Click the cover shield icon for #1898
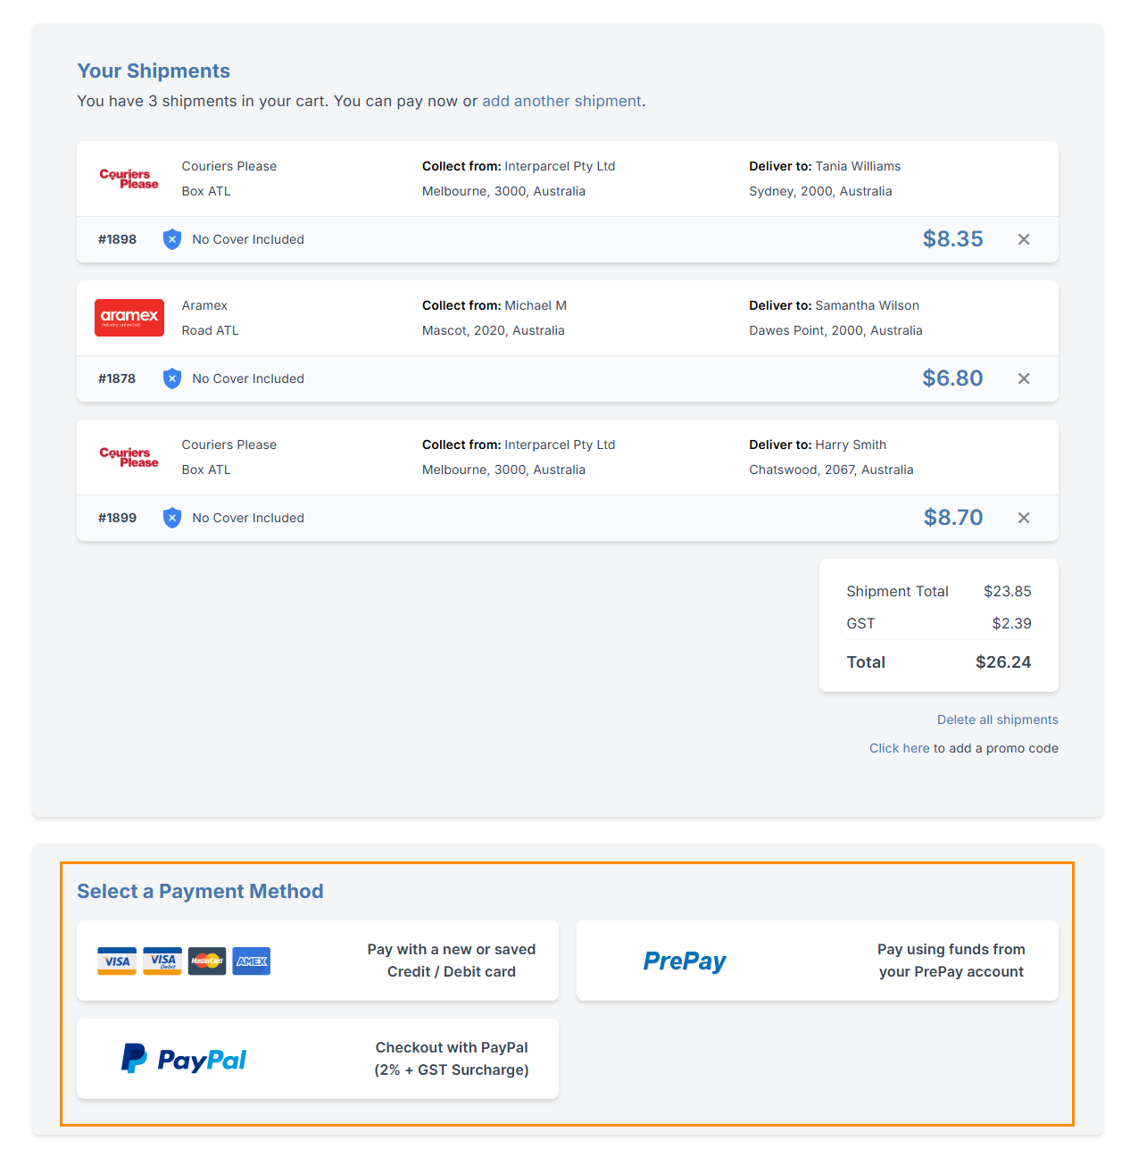Viewport: 1130px width, 1173px height. 172,239
